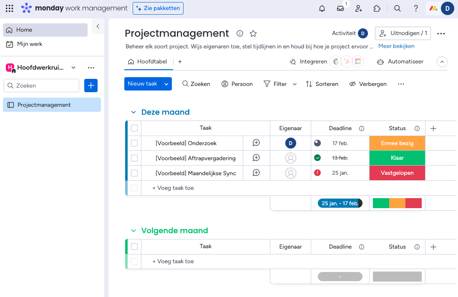Expand Hoofdwerkruimte workspace dropdown
458x297 pixels.
pos(73,68)
